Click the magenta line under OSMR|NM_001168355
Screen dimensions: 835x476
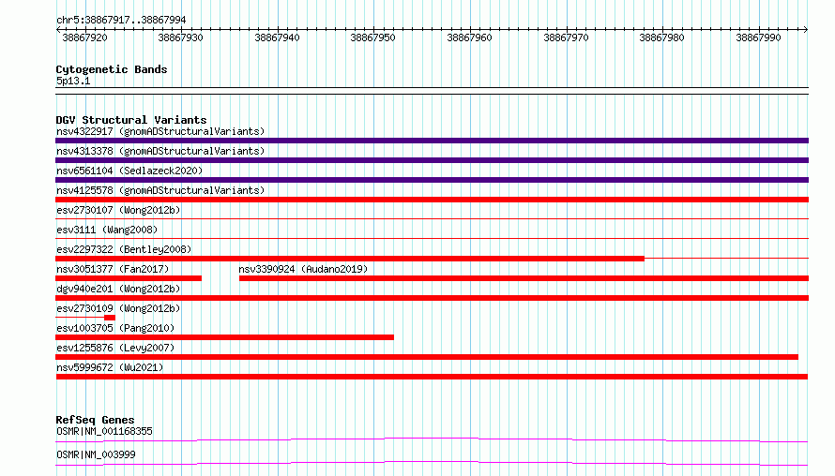[x=432, y=439]
